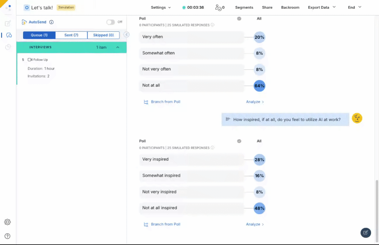This screenshot has width=379, height=245.
Task: Switch to the Sent (7) tab
Action: [x=71, y=35]
